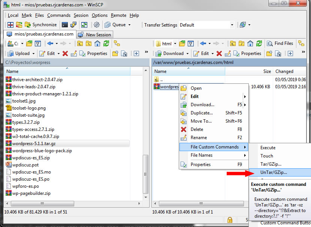Open the Terminal console icon
Screen dimensions: 311x227
point(65,25)
